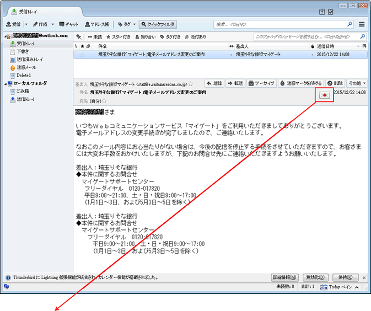
Task: Open the その他 more actions dropdown
Action: 357,83
